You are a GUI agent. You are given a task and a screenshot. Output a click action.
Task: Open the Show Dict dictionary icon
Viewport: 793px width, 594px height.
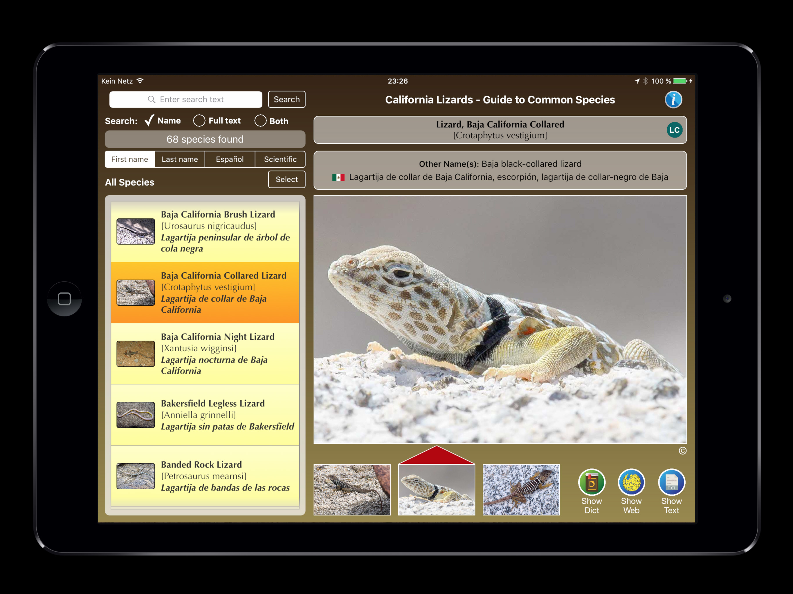tap(591, 482)
